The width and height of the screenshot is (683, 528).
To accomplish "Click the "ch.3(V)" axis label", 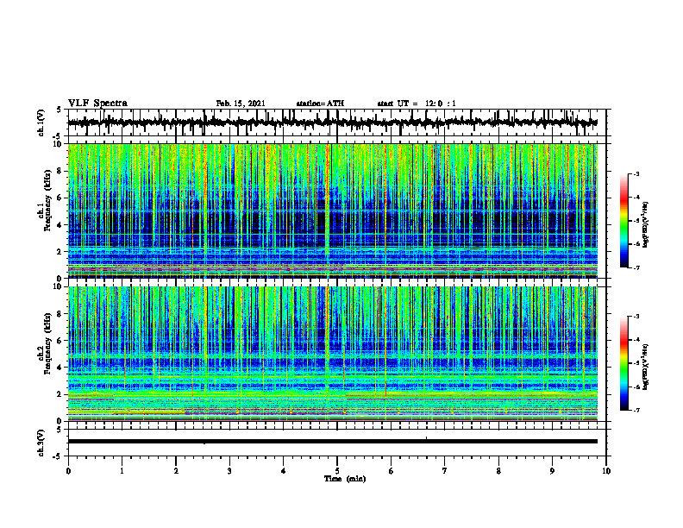I will pyautogui.click(x=41, y=443).
